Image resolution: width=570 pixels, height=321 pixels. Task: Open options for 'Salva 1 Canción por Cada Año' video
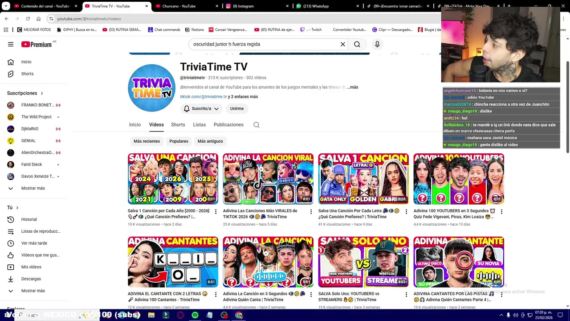(x=216, y=212)
